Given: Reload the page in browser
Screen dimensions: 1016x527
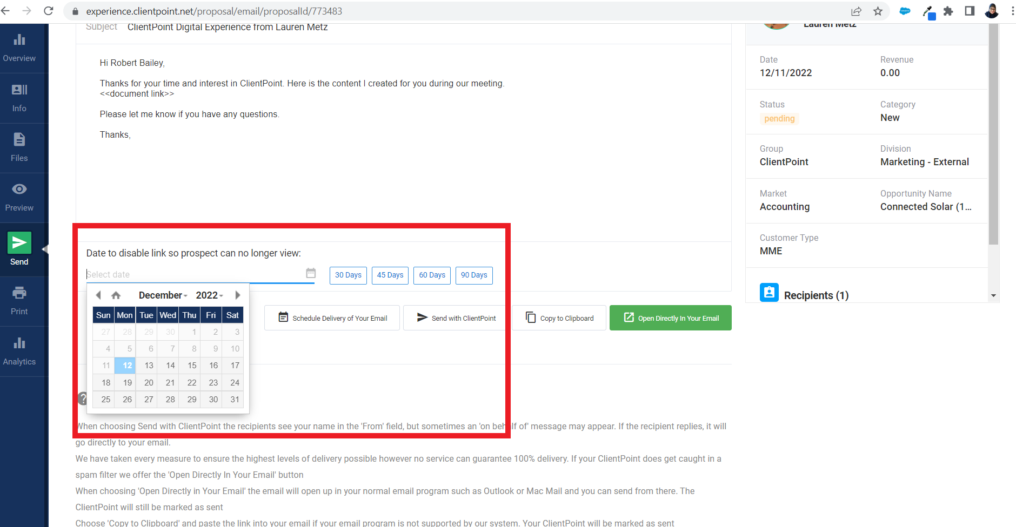Looking at the screenshot, I should click(49, 11).
